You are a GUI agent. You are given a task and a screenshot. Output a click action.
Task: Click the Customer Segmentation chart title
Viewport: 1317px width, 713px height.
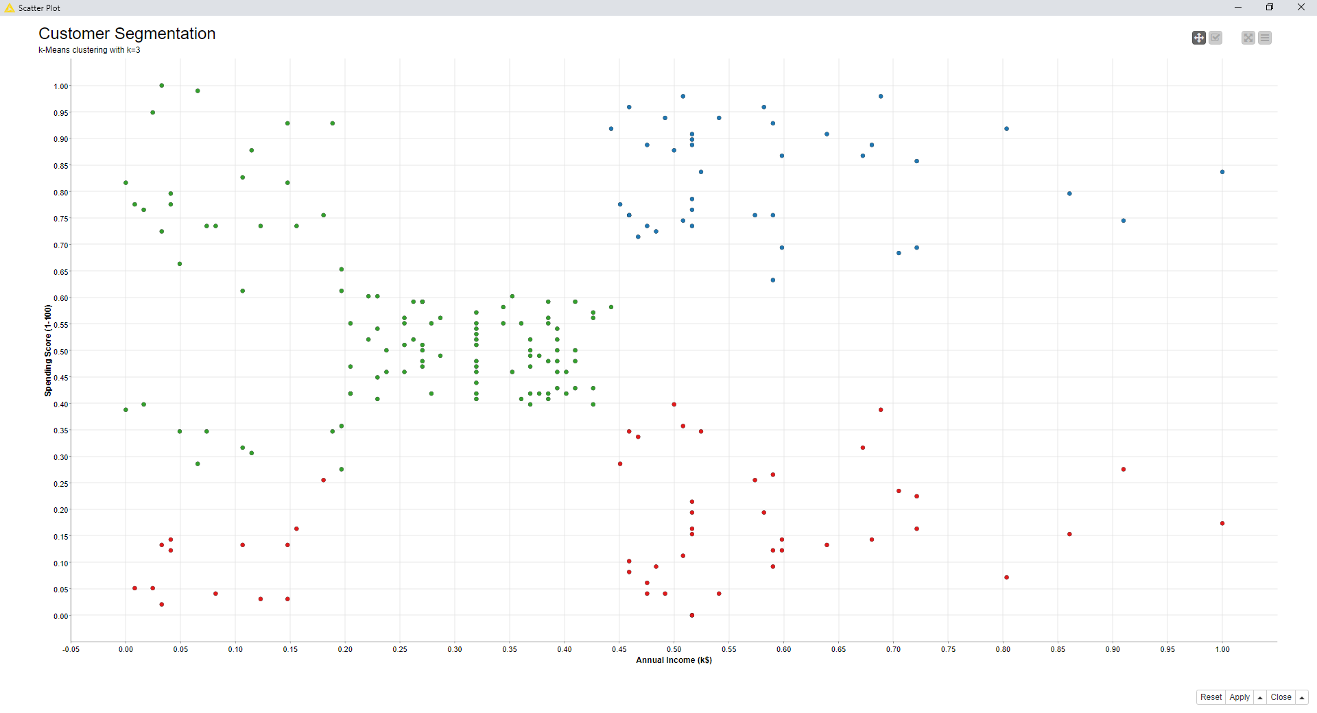127,34
